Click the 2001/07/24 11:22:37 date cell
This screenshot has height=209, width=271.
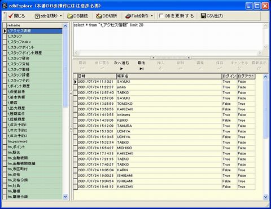97,87
